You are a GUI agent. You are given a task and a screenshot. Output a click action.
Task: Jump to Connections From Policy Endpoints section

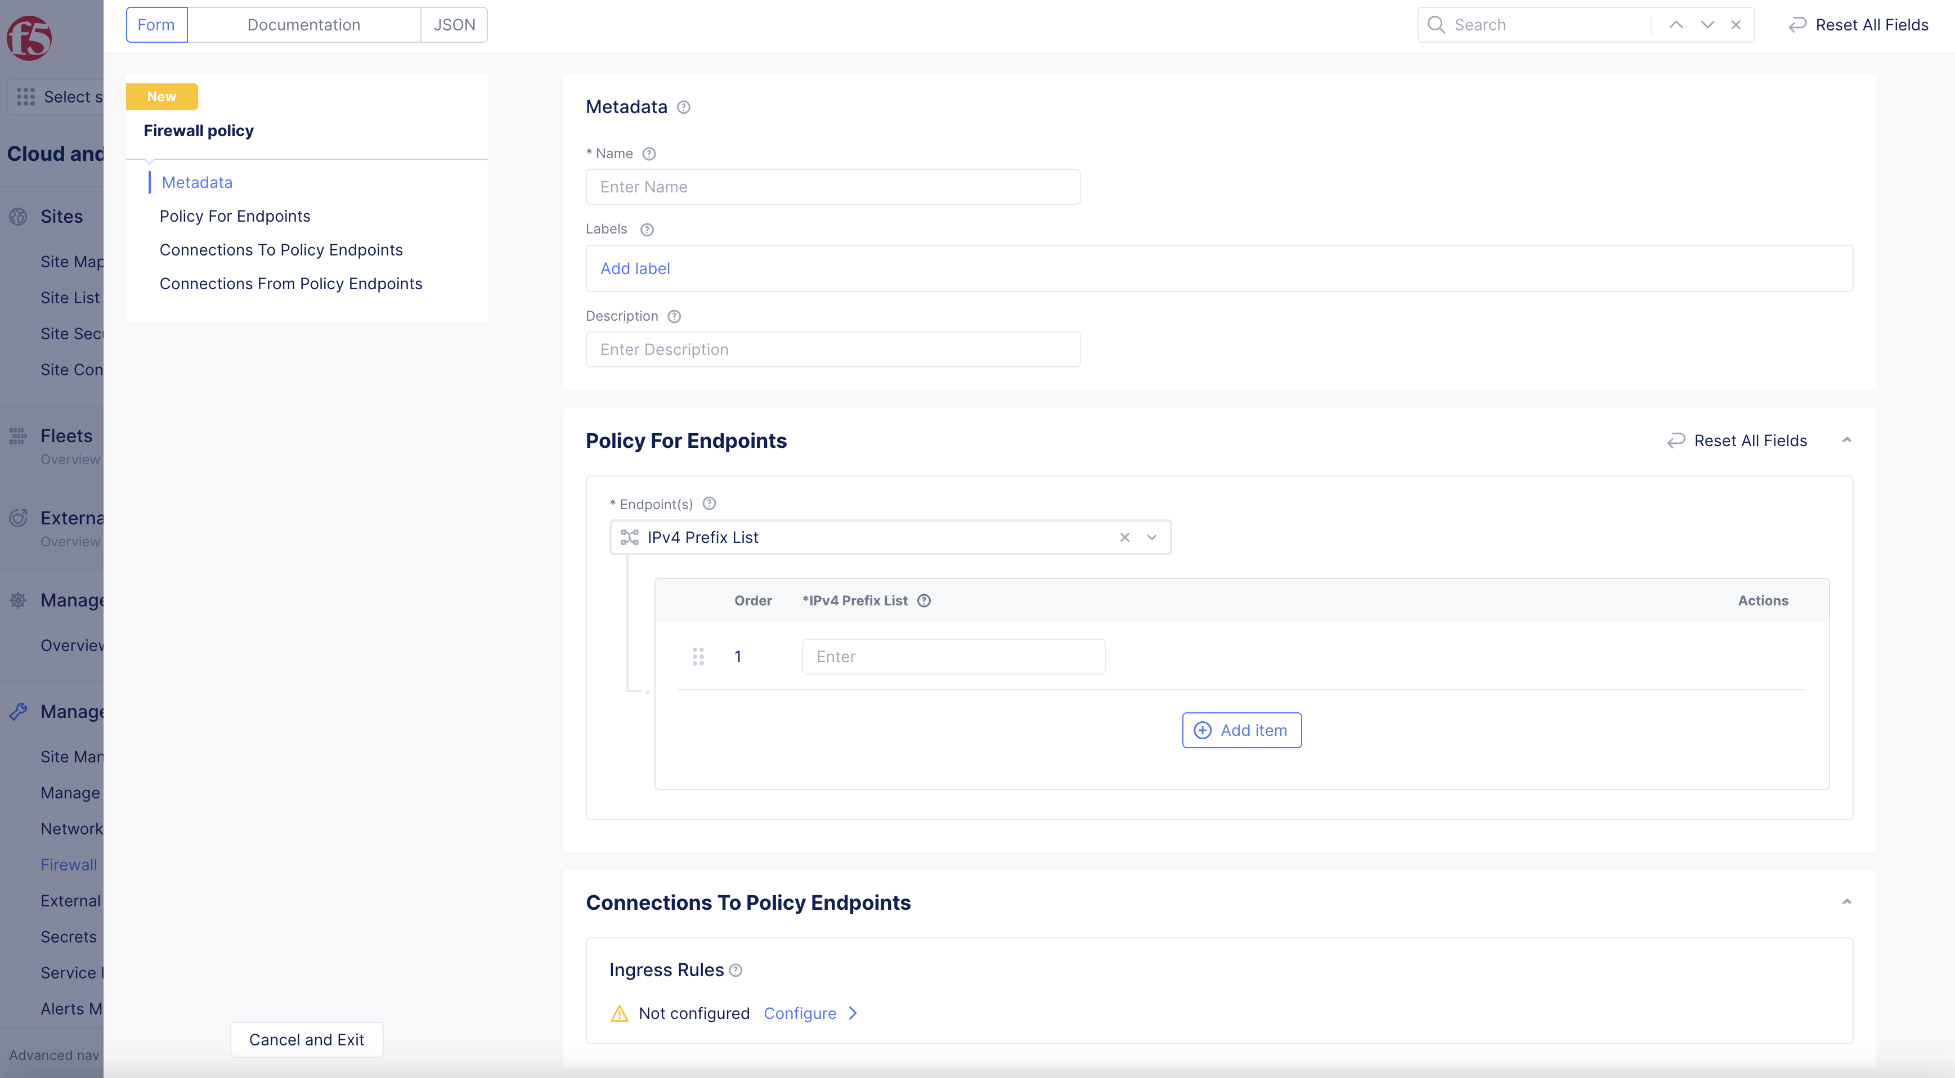pos(291,283)
